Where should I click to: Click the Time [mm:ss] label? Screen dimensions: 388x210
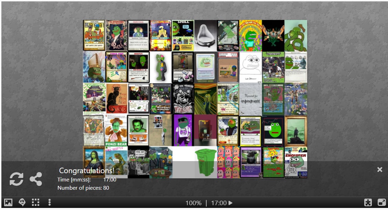(x=74, y=180)
